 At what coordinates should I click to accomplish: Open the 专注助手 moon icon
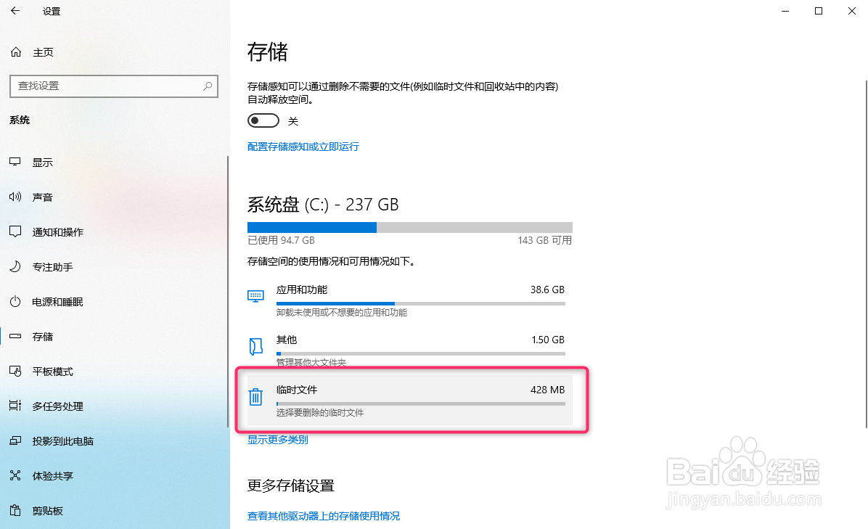point(15,267)
